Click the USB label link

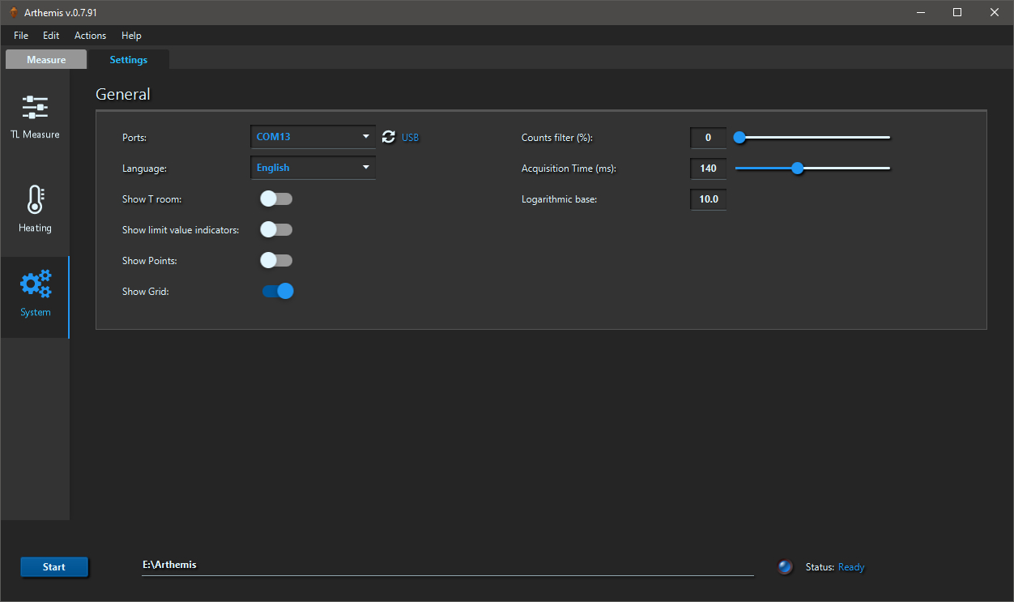411,138
